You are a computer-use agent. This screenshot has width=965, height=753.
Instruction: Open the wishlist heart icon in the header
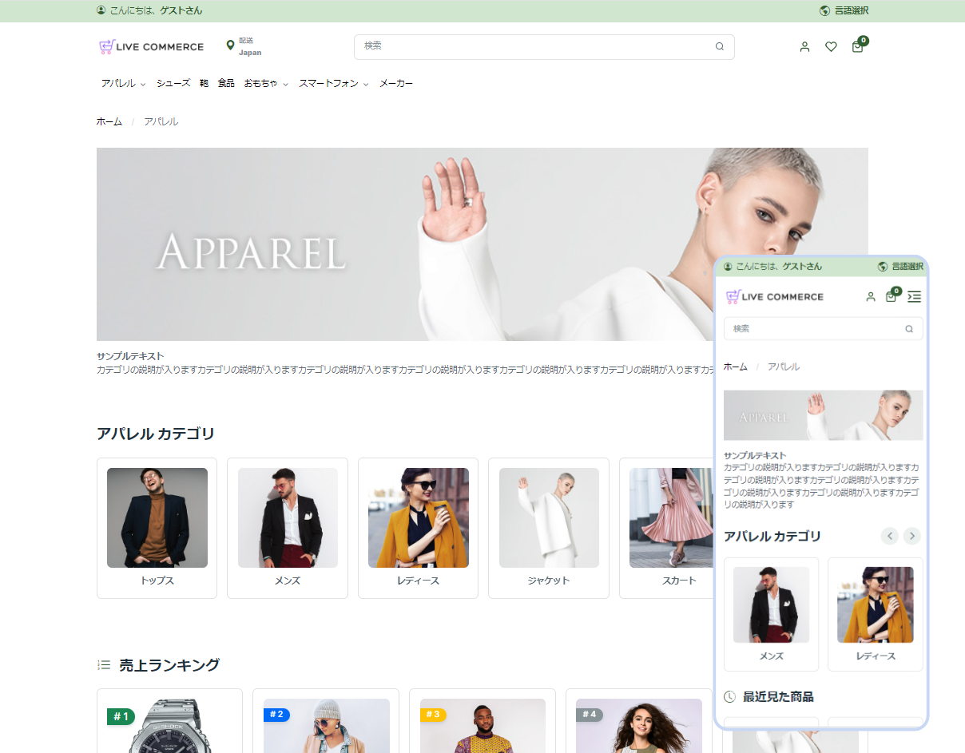[x=831, y=47]
